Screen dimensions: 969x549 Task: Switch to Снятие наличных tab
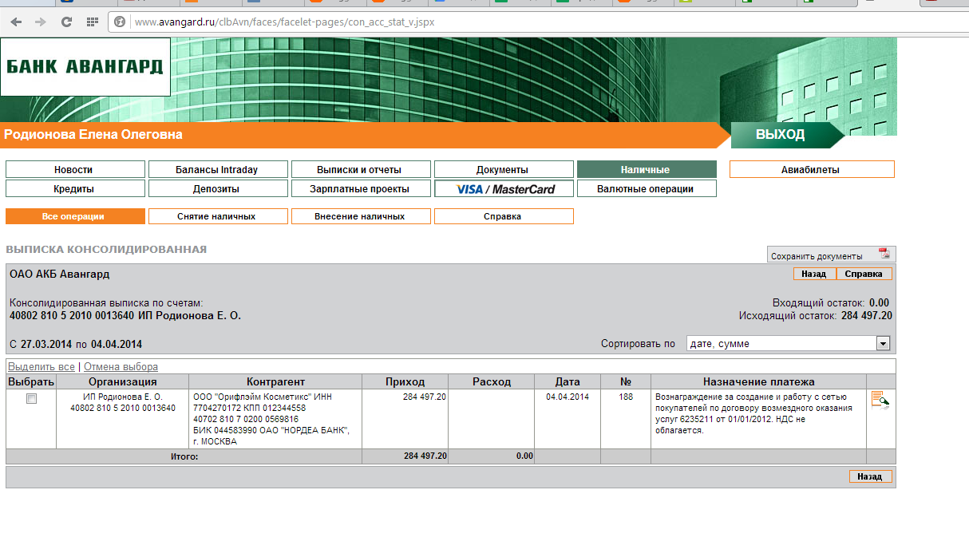[218, 216]
